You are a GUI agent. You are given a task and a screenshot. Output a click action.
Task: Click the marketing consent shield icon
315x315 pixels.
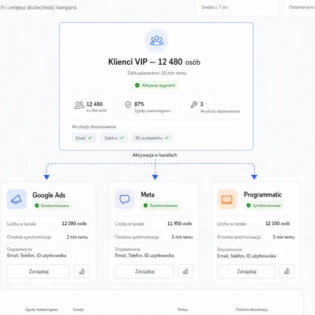pos(128,104)
